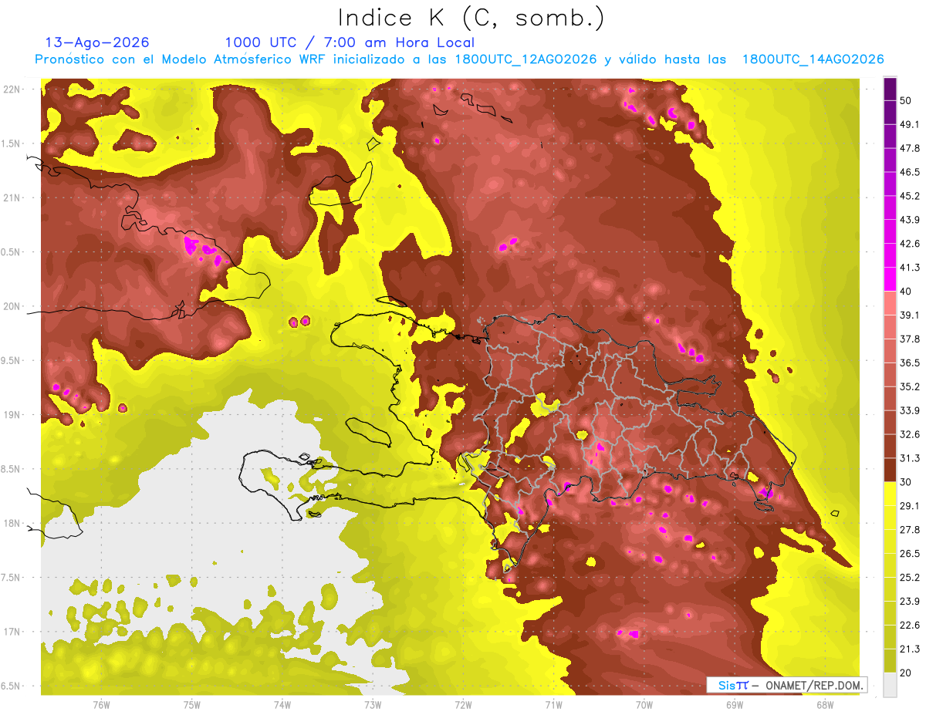Screen dimensions: 926x715
Task: Click the "21.3" colorbar value
Action: click(910, 649)
